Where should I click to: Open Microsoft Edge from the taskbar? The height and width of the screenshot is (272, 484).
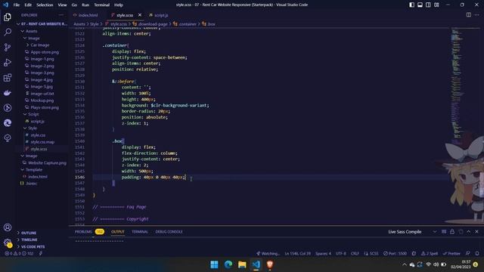point(228,264)
